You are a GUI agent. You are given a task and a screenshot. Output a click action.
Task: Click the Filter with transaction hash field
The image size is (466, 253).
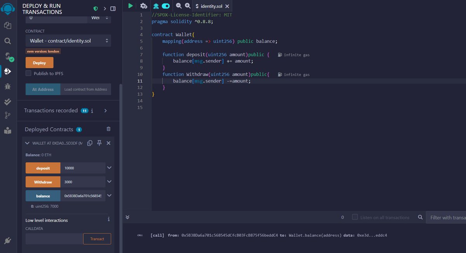pos(446,217)
